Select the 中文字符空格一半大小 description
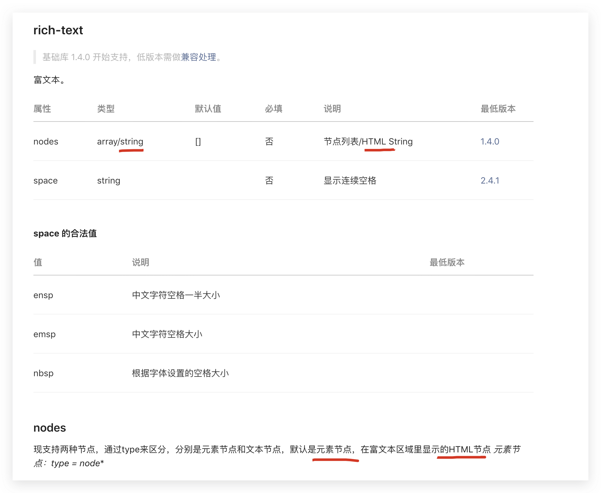The width and height of the screenshot is (601, 493). 176,295
